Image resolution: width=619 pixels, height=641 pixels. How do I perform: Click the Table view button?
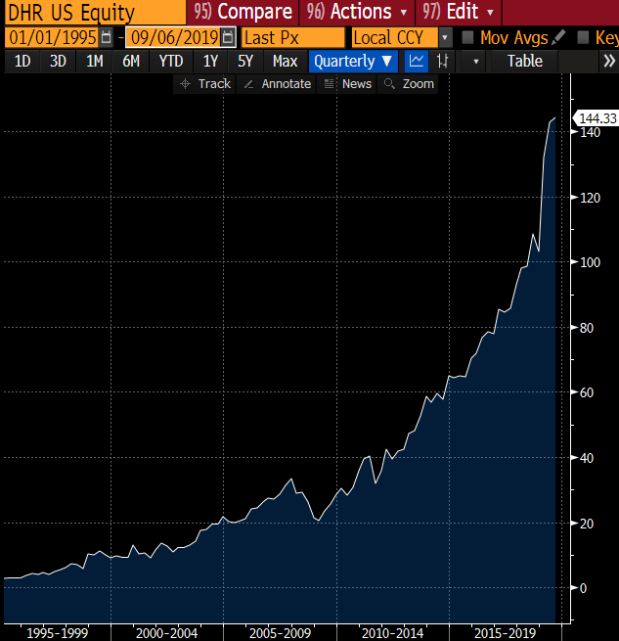[x=524, y=61]
